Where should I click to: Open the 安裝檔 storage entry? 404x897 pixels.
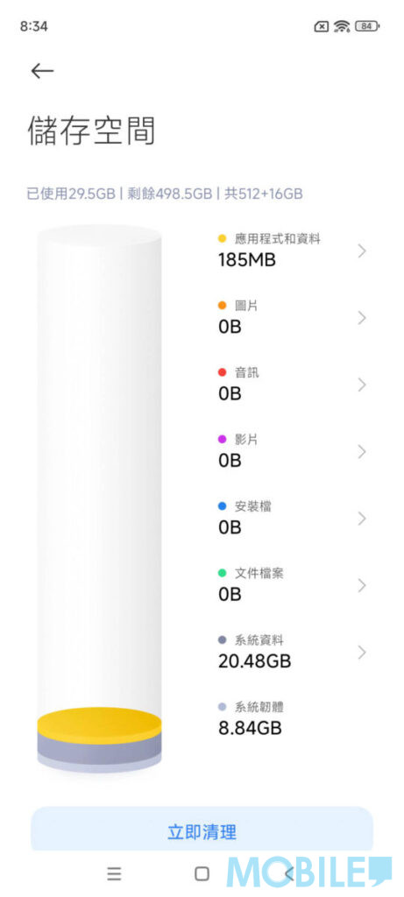point(292,518)
